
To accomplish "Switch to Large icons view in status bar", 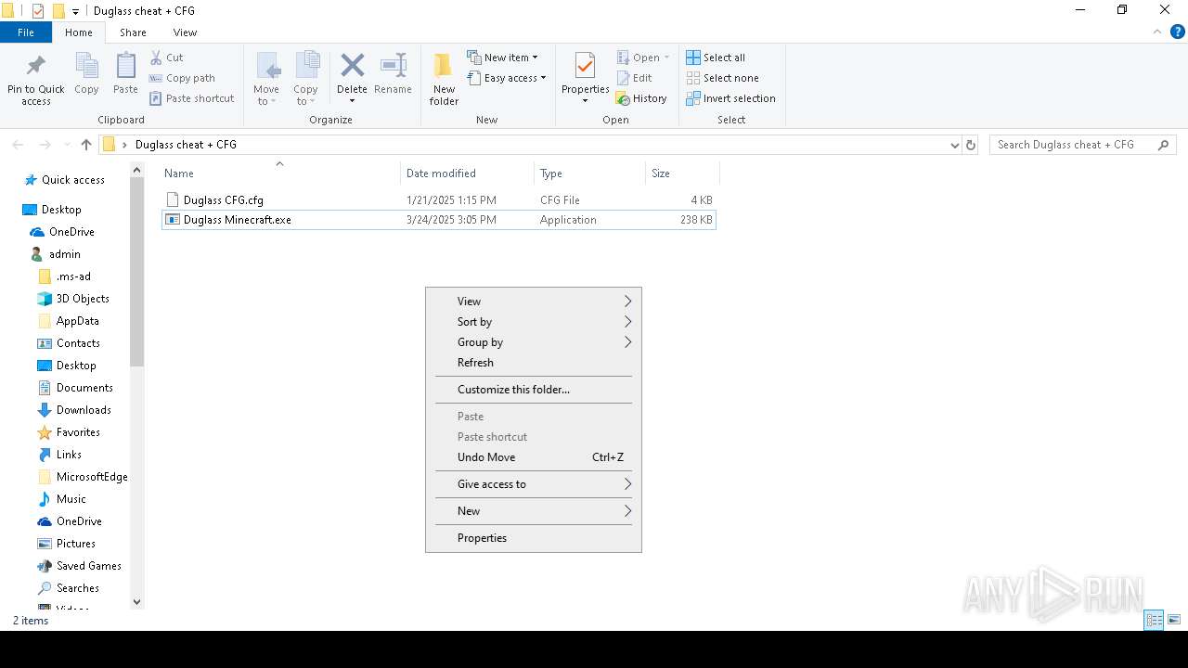I will (x=1174, y=621).
